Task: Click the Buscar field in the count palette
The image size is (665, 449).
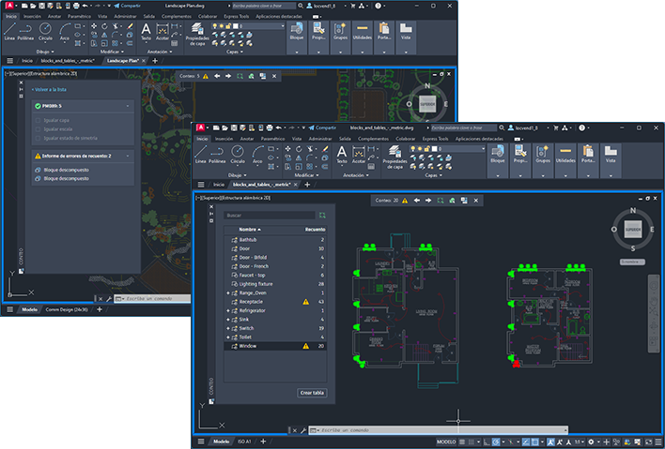Action: coord(270,216)
